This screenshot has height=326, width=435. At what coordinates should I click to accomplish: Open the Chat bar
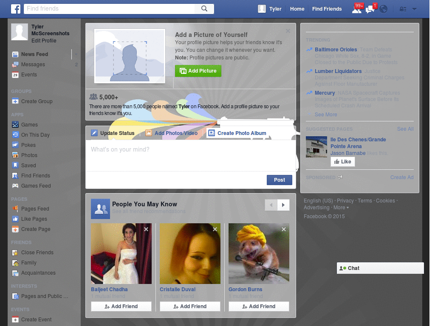pos(380,268)
